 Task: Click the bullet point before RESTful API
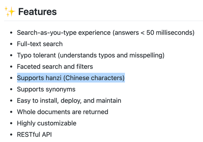[x=11, y=135]
